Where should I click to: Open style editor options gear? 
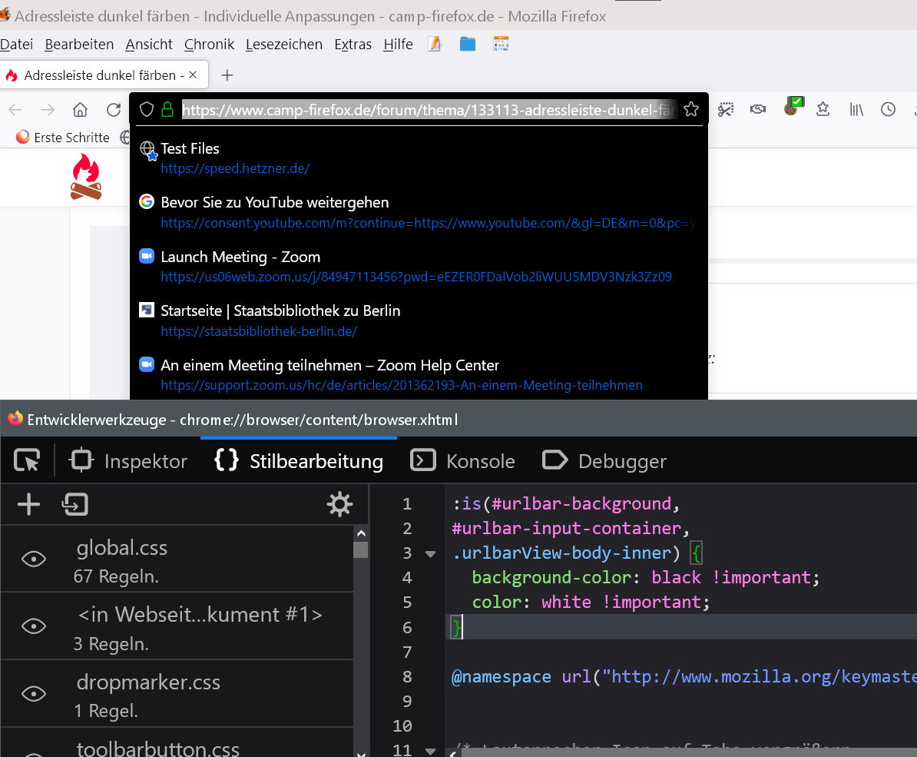click(x=339, y=504)
